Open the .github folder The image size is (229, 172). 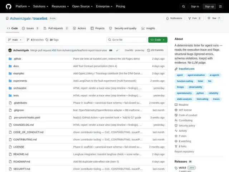[x=17, y=59]
